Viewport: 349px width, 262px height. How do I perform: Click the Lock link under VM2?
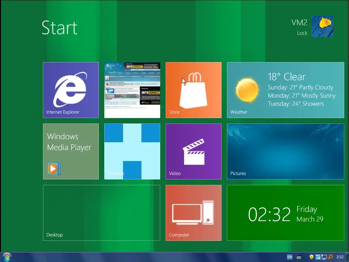click(302, 33)
